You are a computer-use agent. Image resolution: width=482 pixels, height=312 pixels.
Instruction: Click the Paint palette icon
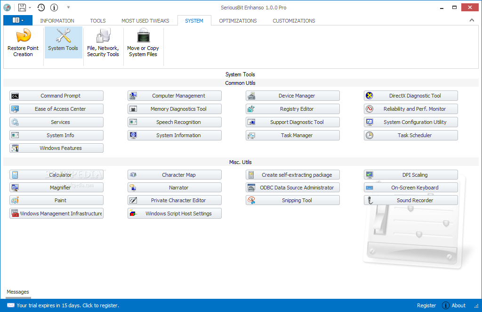click(x=15, y=200)
